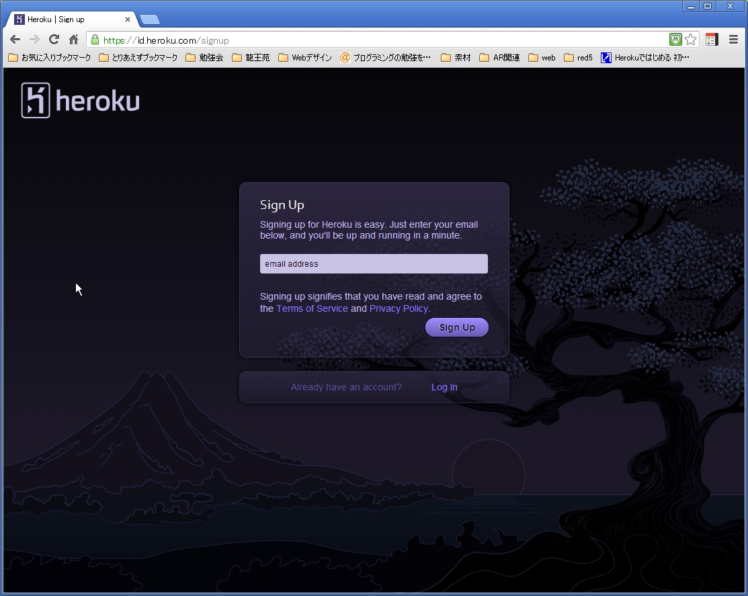
Task: Open a new browser tab
Action: tap(150, 19)
